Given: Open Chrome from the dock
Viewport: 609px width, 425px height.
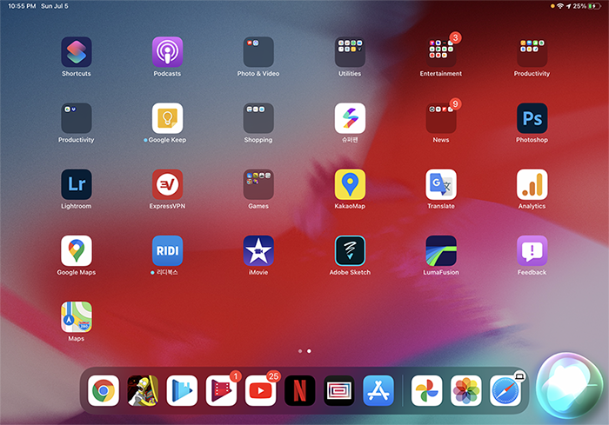Looking at the screenshot, I should click(104, 390).
